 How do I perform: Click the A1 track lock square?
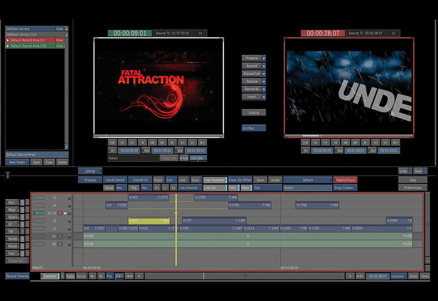(x=70, y=236)
